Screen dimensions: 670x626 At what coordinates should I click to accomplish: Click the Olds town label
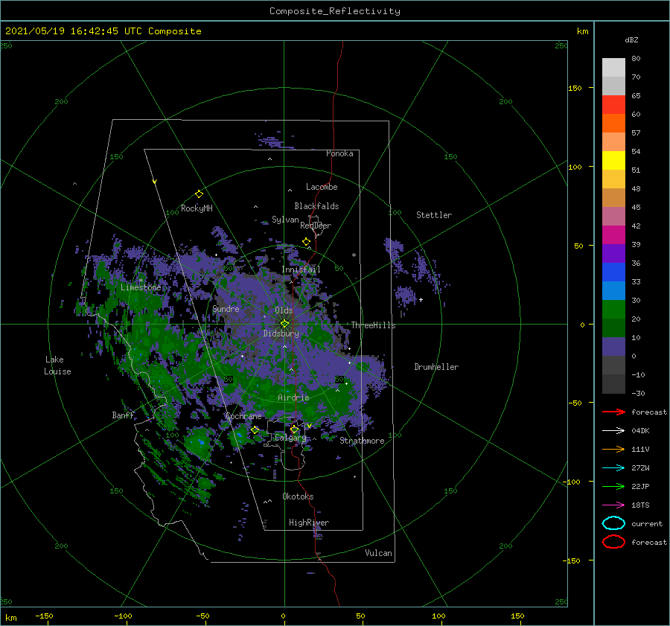click(284, 310)
